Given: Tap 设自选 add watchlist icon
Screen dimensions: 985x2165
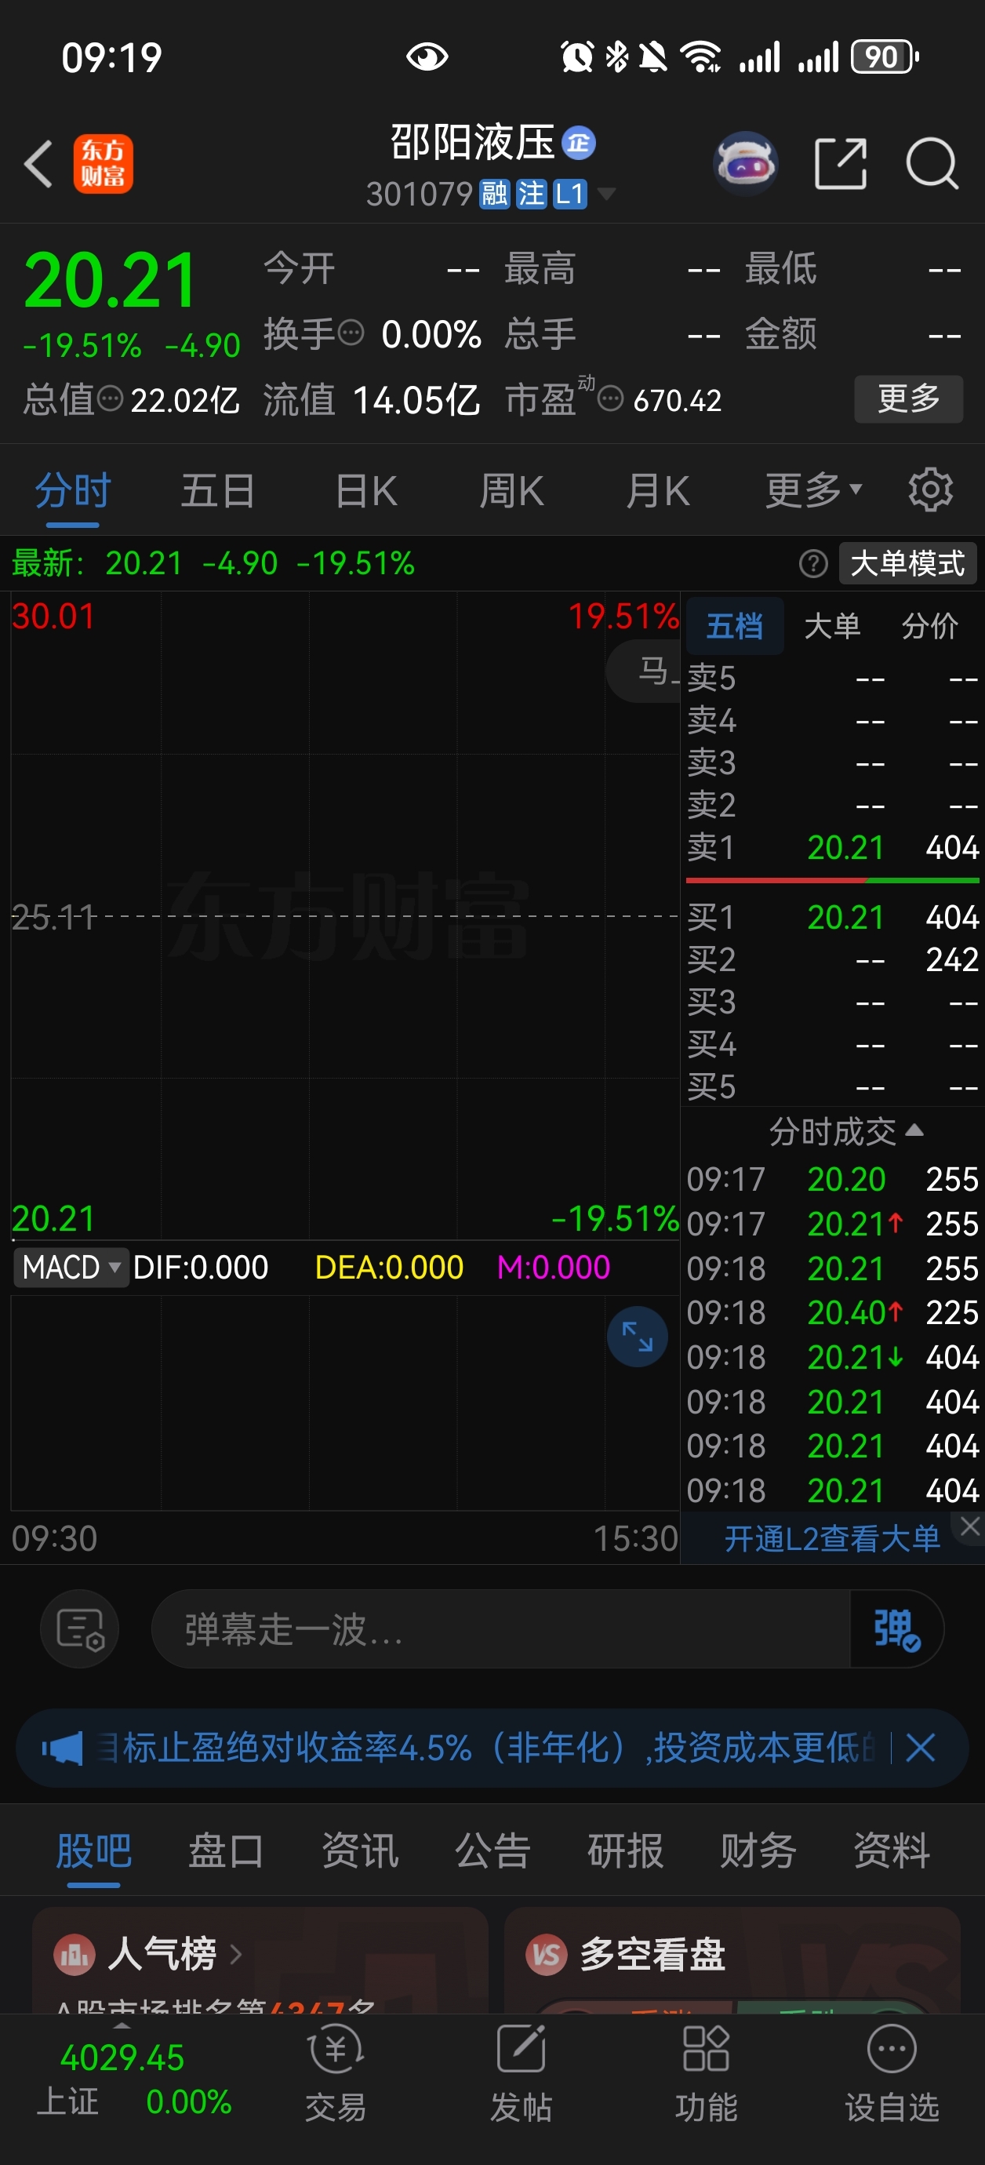Looking at the screenshot, I should (x=892, y=2047).
